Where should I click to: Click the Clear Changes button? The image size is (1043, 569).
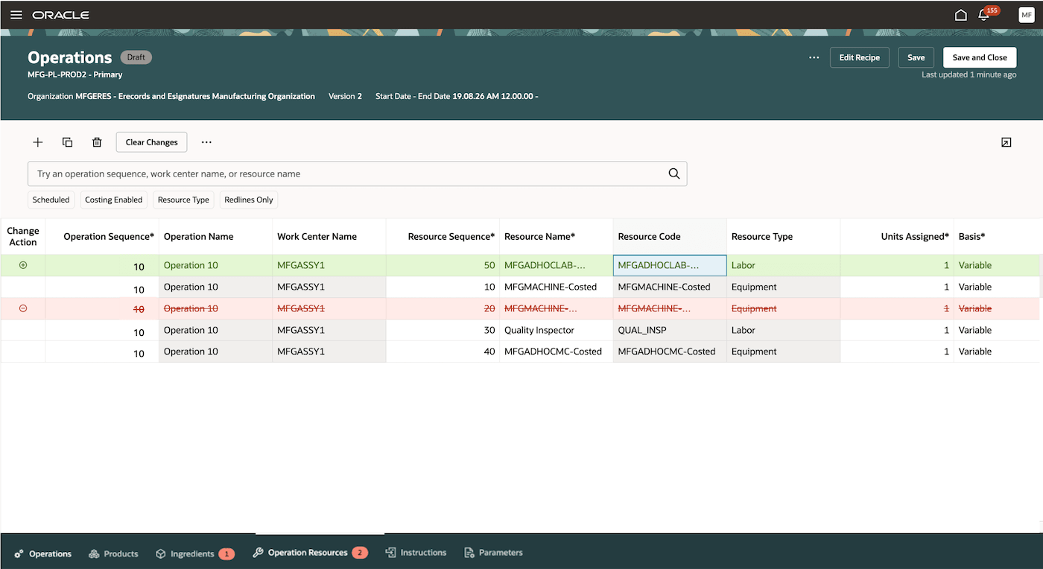point(151,142)
